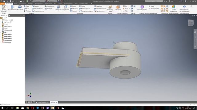Choose the Маркировка decal tool
Screen dimensions: 197x110
pos(50,6)
